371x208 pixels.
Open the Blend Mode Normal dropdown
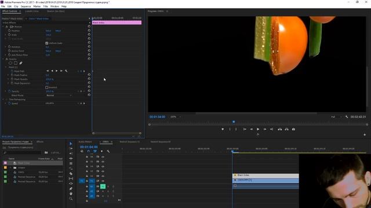tap(59, 95)
